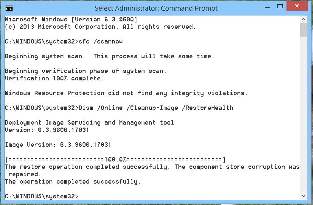Close the Administrator Command Prompt window

297,6
